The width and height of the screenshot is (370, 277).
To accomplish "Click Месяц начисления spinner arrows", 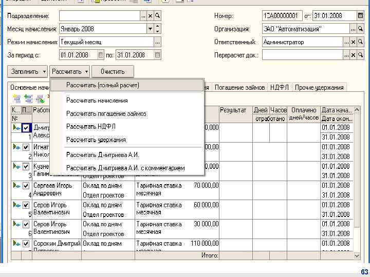I will (157, 29).
